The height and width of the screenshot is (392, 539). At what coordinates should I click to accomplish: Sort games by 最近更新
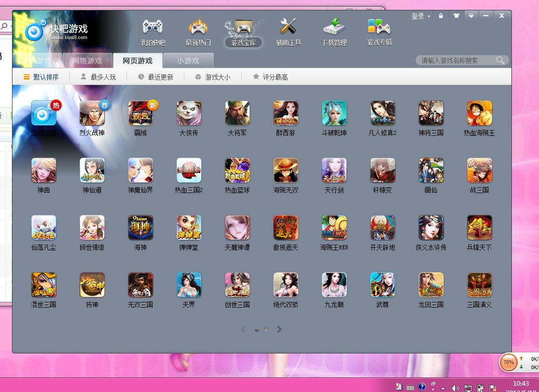click(155, 77)
